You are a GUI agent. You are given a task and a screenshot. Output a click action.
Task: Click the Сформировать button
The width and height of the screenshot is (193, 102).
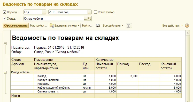click(x=16, y=25)
